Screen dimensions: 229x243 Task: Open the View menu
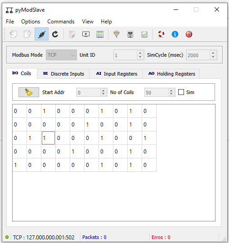(x=88, y=22)
